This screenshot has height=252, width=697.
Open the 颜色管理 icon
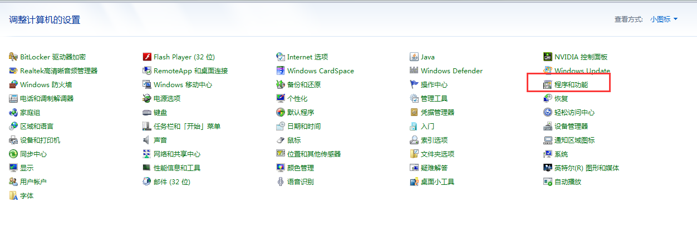[281, 168]
